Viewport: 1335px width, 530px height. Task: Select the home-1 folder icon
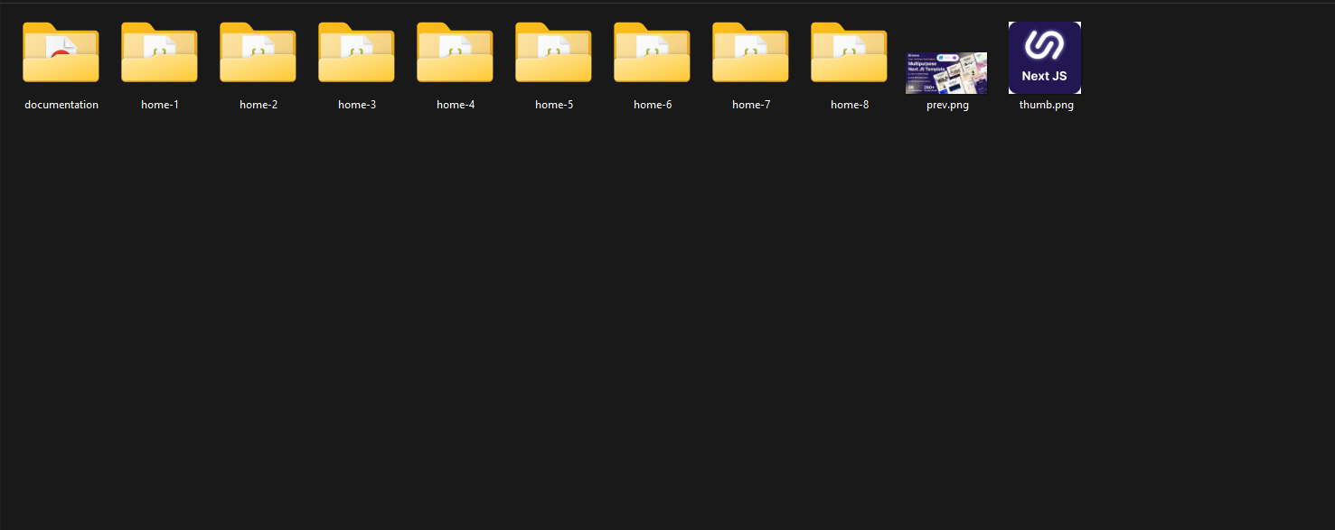click(159, 54)
